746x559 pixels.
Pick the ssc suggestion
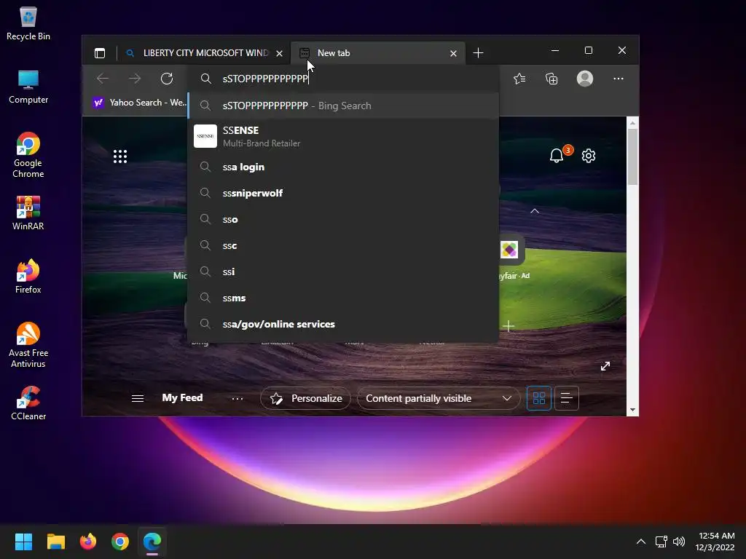click(343, 245)
